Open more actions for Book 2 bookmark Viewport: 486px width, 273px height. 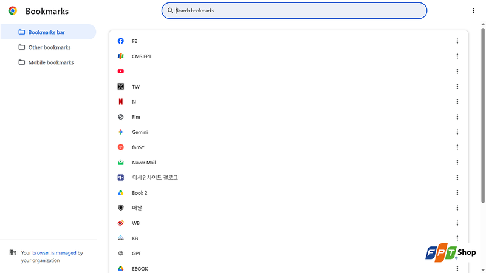coord(457,193)
